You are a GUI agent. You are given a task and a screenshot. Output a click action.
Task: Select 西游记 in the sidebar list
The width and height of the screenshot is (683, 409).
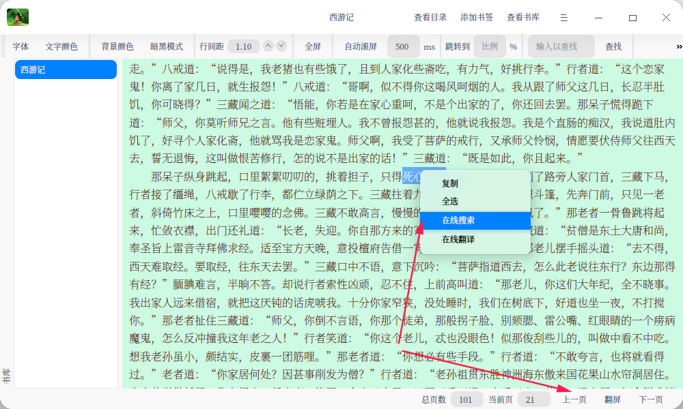tap(66, 70)
